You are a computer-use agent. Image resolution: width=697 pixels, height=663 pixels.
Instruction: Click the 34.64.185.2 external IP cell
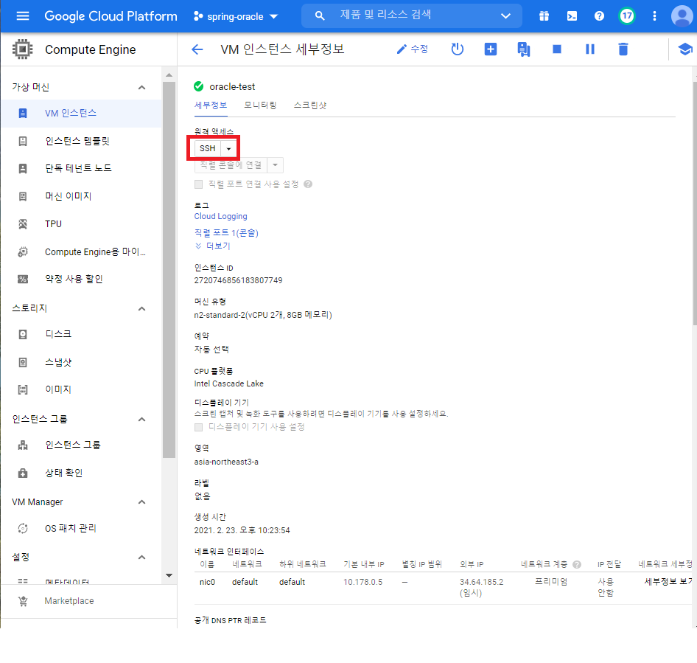(481, 582)
